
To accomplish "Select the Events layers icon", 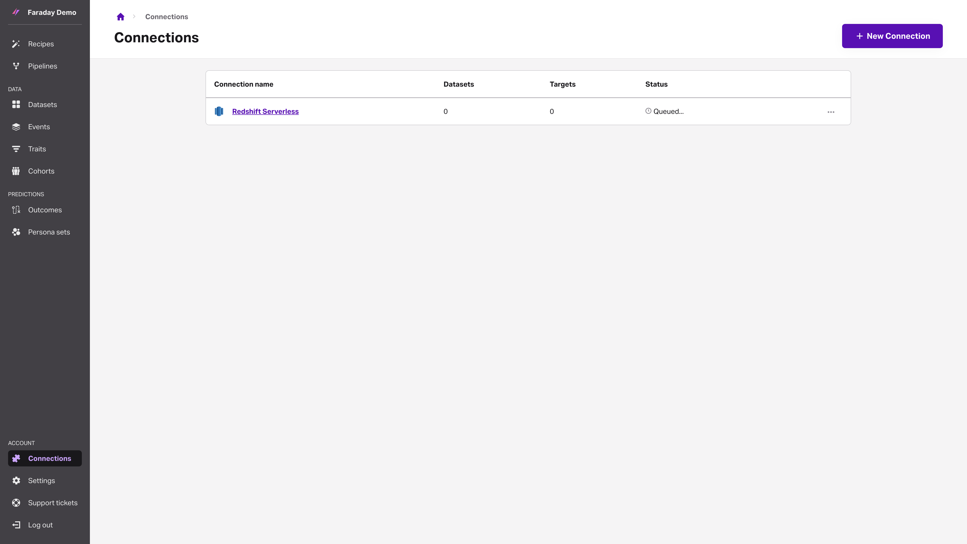I will pyautogui.click(x=16, y=126).
